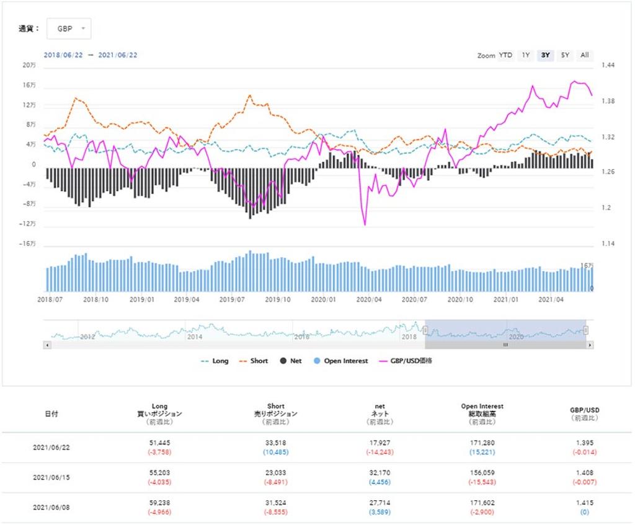Click GBP/USD value 1.395
This screenshot has width=635, height=525.
click(585, 443)
